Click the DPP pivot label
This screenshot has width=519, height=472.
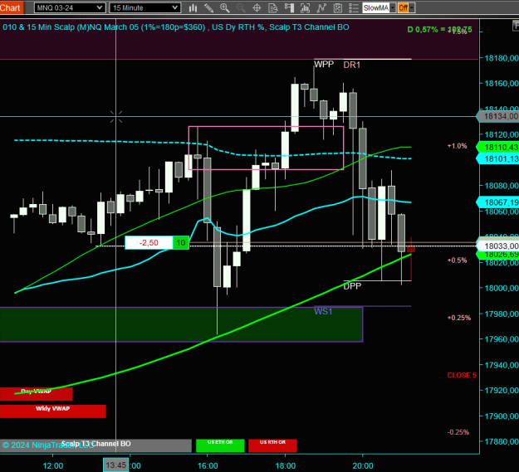coord(352,286)
